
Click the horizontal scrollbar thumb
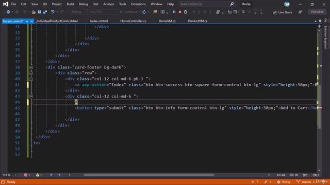pos(149,175)
